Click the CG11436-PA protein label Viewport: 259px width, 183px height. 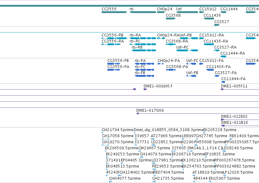(x=219, y=67)
